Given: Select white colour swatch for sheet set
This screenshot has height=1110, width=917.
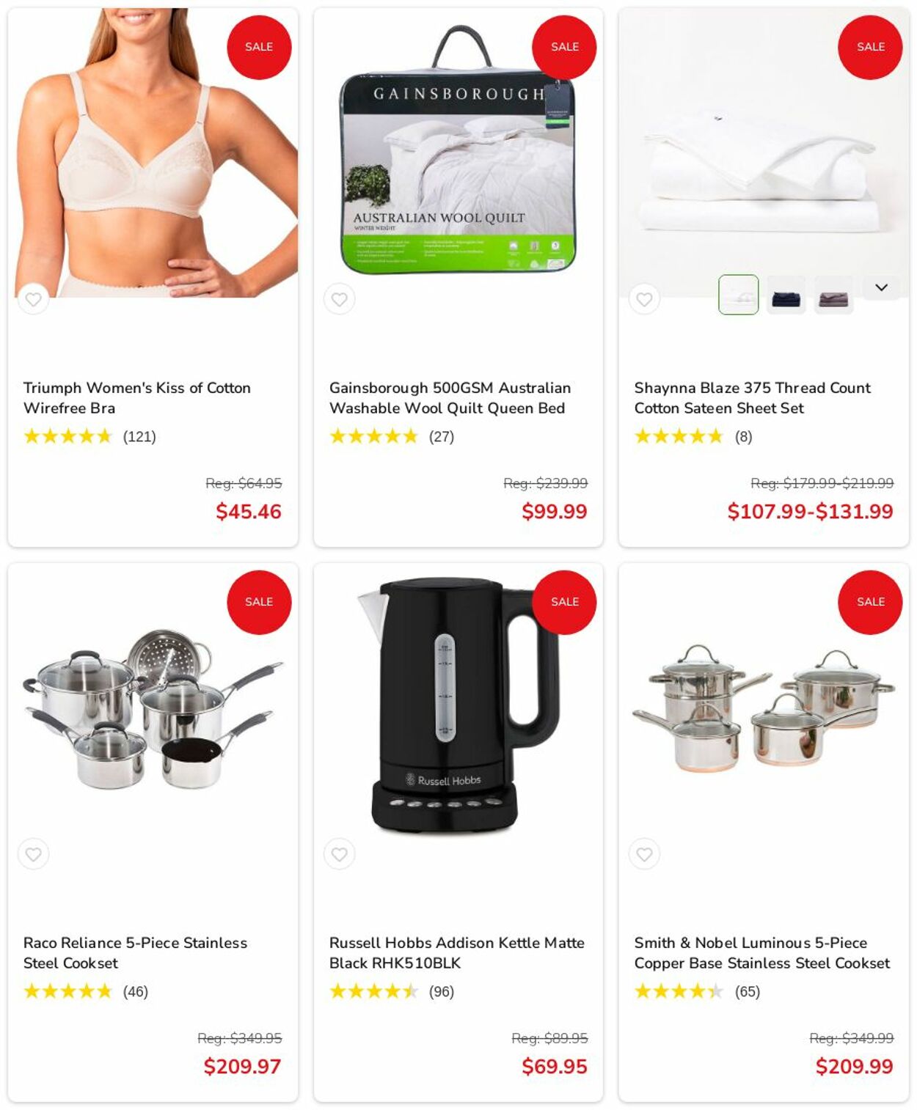Looking at the screenshot, I should pos(738,295).
